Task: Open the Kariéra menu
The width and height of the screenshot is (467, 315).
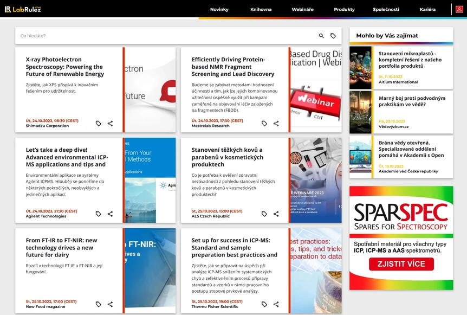Action: pyautogui.click(x=427, y=10)
